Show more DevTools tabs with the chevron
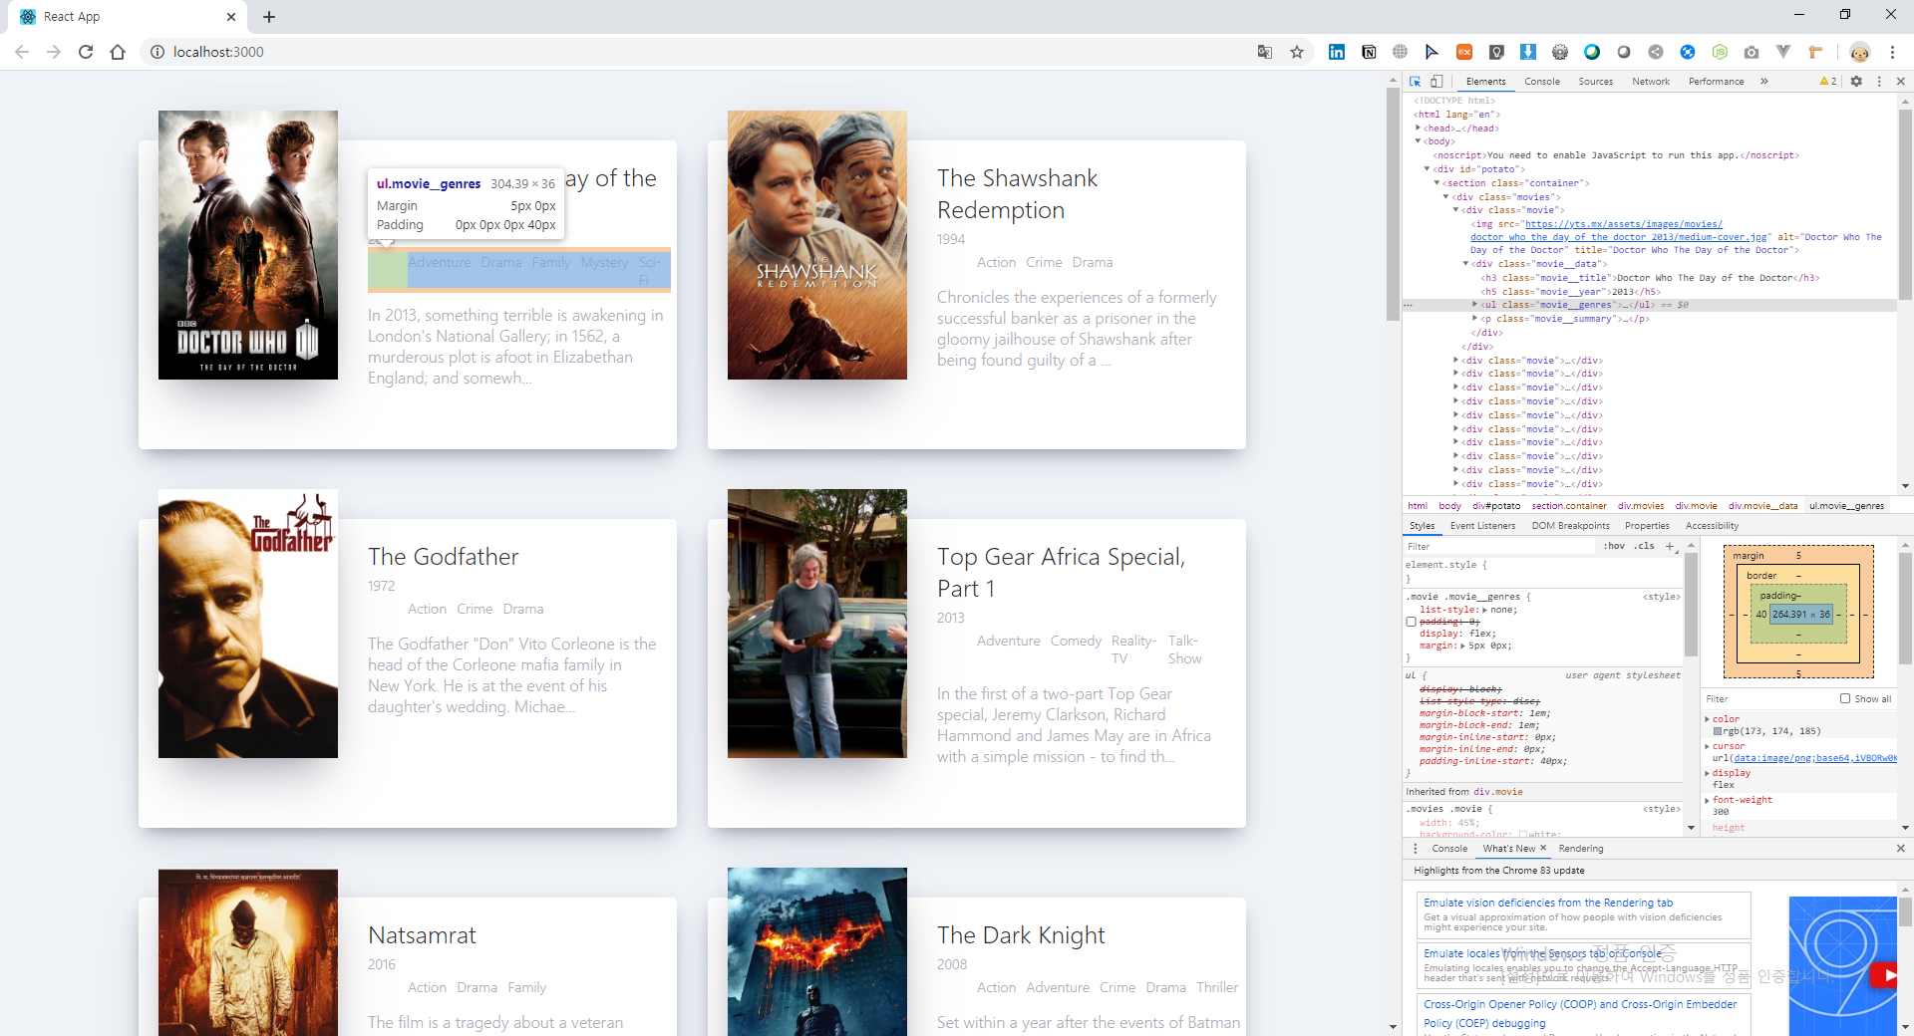 (x=1764, y=82)
